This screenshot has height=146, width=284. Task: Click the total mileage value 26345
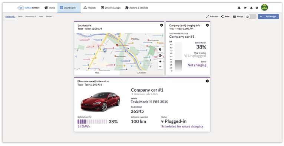137,111
